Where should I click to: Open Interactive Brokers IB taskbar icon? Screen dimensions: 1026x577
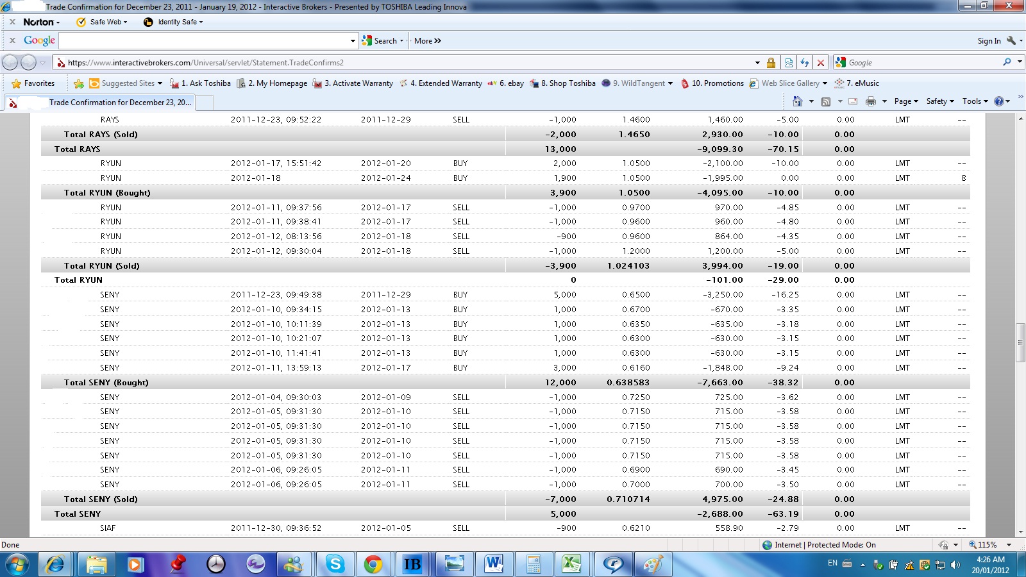point(412,564)
